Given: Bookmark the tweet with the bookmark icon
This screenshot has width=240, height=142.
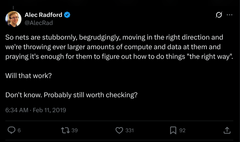Looking at the screenshot, I should click(x=173, y=130).
